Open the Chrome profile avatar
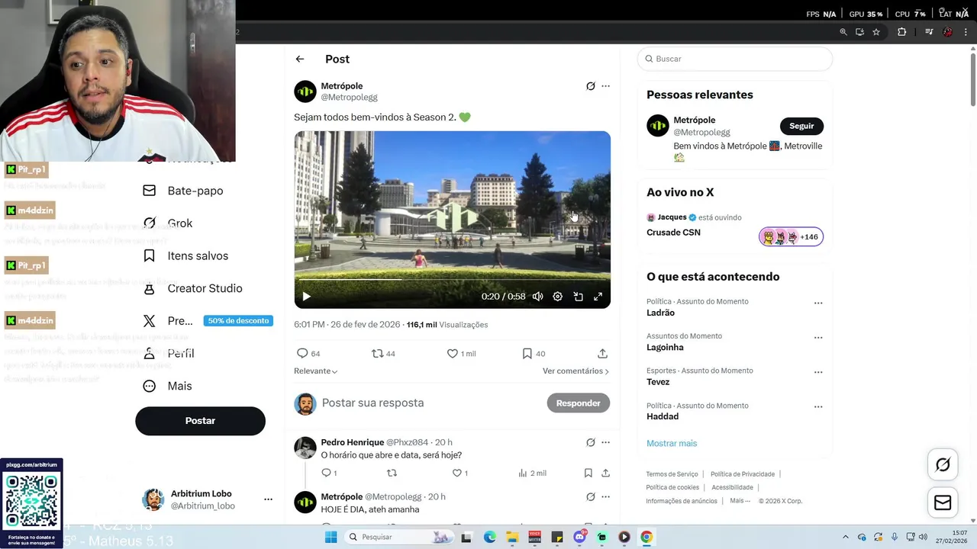977x549 pixels. tap(947, 32)
